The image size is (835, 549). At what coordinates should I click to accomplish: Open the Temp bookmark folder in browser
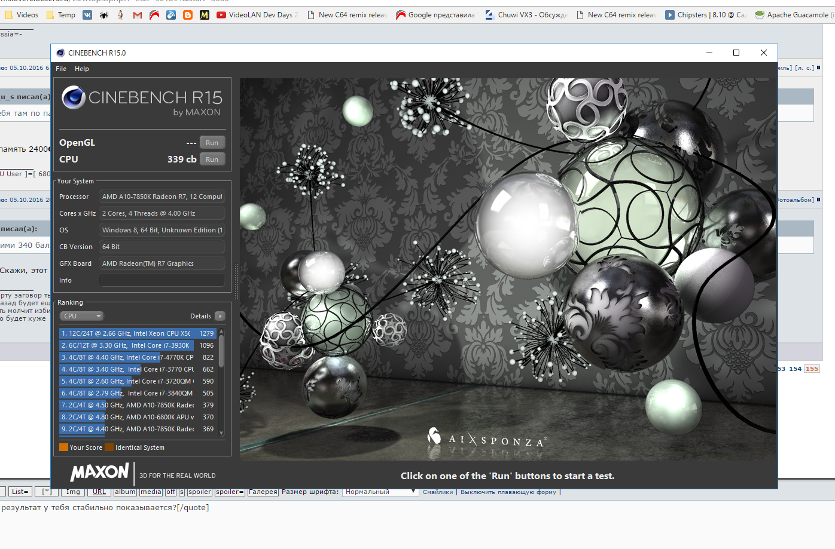coord(61,15)
